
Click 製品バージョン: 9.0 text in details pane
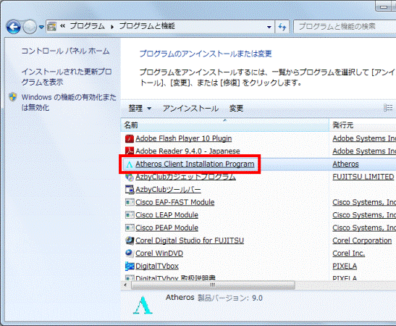pyautogui.click(x=229, y=298)
